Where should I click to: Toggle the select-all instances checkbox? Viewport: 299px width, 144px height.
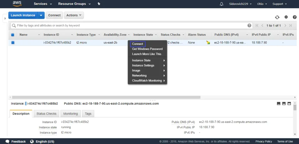[13, 35]
